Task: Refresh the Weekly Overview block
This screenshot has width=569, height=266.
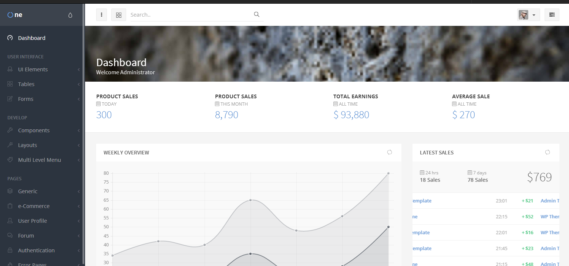Action: coord(390,152)
